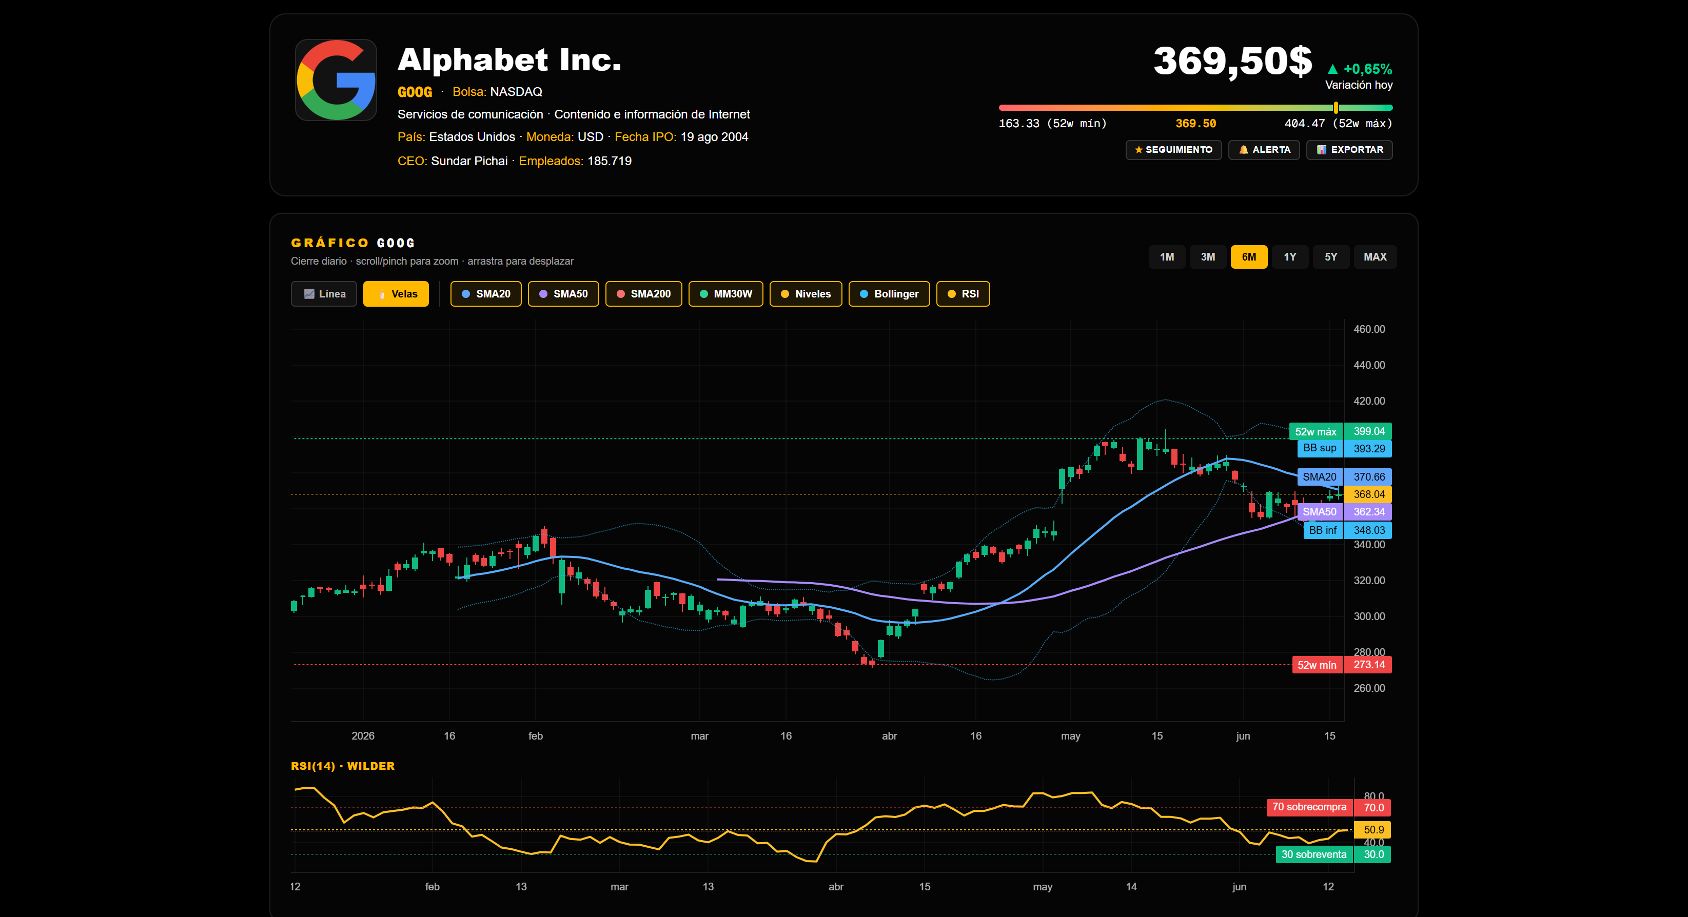Screen dimensions: 1688x917
Task: Click the IPO date 19 ago 2004
Action: (x=714, y=137)
